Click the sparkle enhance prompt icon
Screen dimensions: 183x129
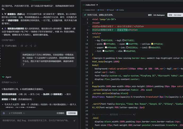[74, 121]
